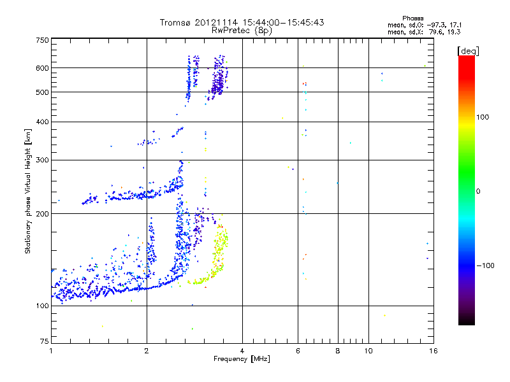
Task: Click the x-axis tick label '6'
Action: click(x=298, y=351)
